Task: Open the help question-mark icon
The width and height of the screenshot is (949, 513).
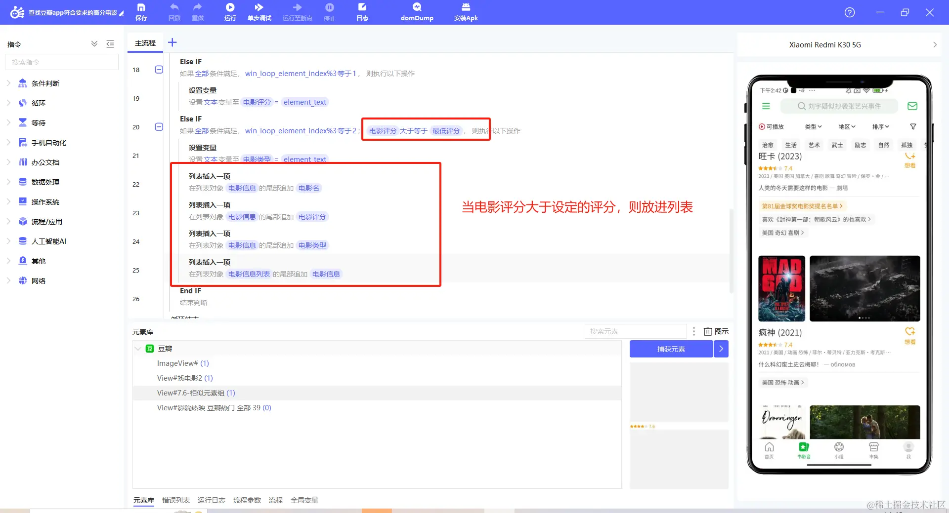Action: [850, 12]
